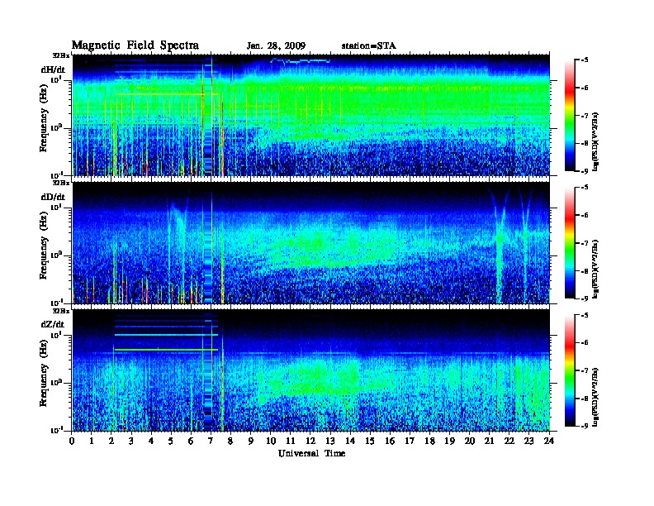Click hour tick label "16" on time axis

point(390,441)
